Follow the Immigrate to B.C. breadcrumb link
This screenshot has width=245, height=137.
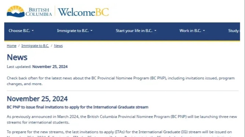(35, 46)
